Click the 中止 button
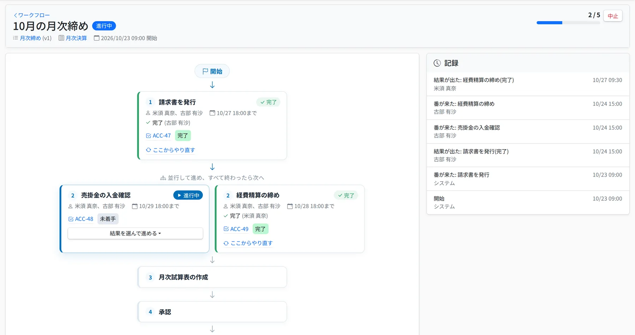The height and width of the screenshot is (335, 635). (x=613, y=16)
